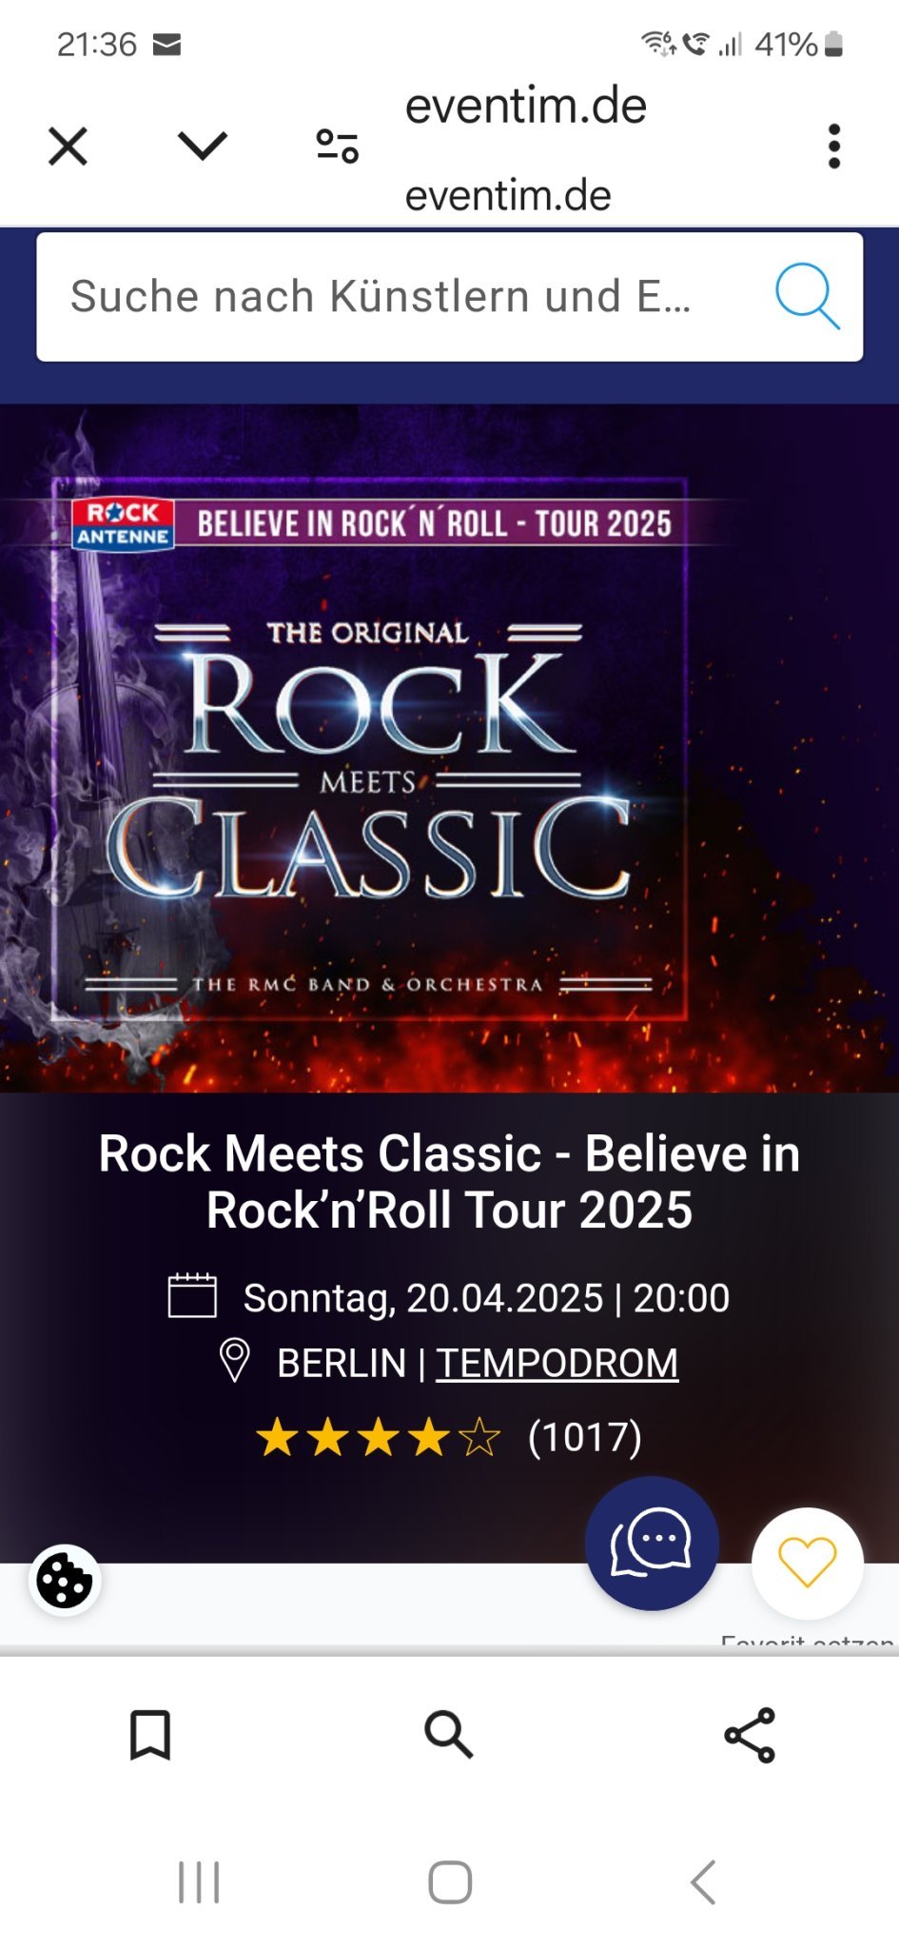Click the blue magnifier search icon

click(807, 296)
